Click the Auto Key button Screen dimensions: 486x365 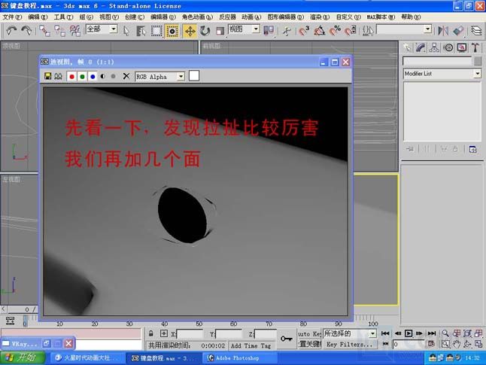tap(309, 334)
